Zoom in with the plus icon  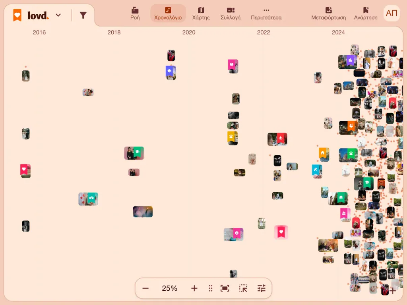pyautogui.click(x=194, y=288)
